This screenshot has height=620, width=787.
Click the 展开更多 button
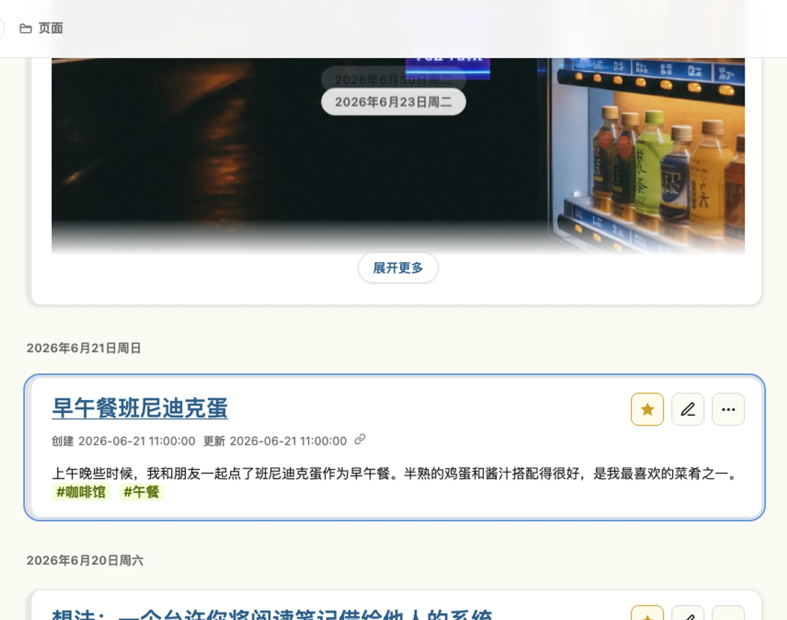pyautogui.click(x=398, y=268)
